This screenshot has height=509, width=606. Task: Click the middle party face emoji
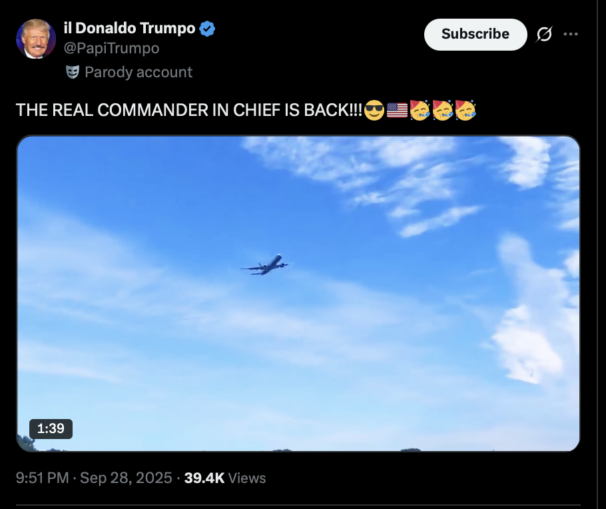pos(443,110)
